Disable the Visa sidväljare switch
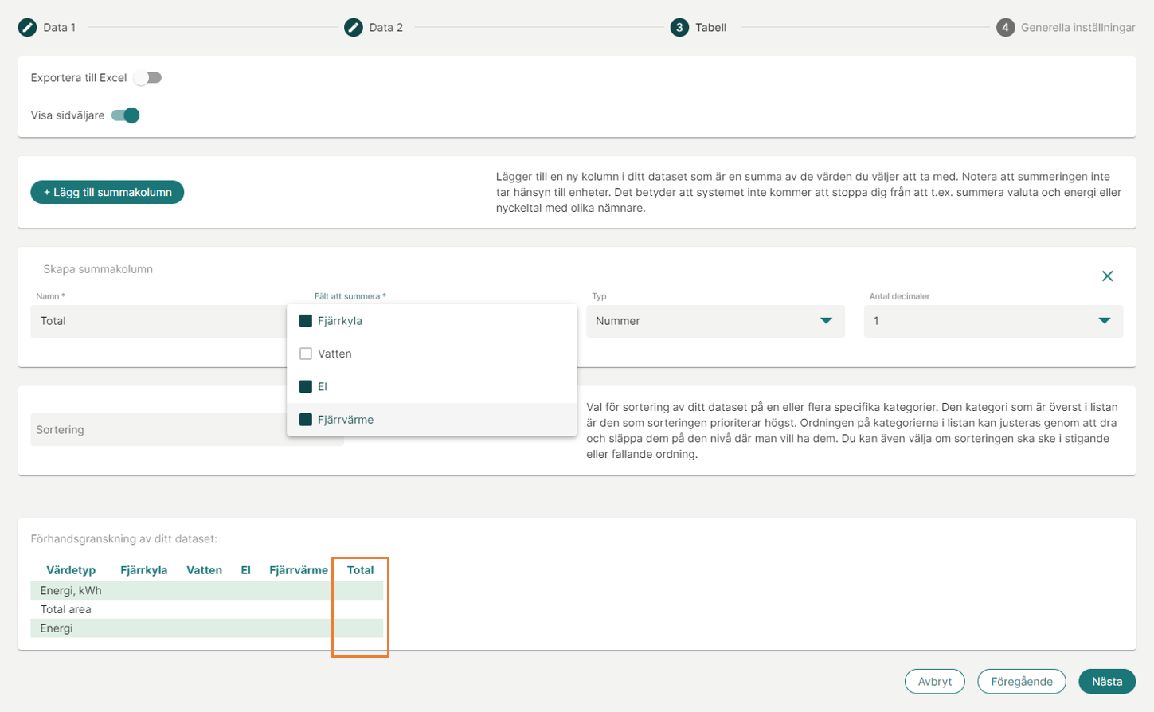This screenshot has height=712, width=1154. click(x=126, y=115)
